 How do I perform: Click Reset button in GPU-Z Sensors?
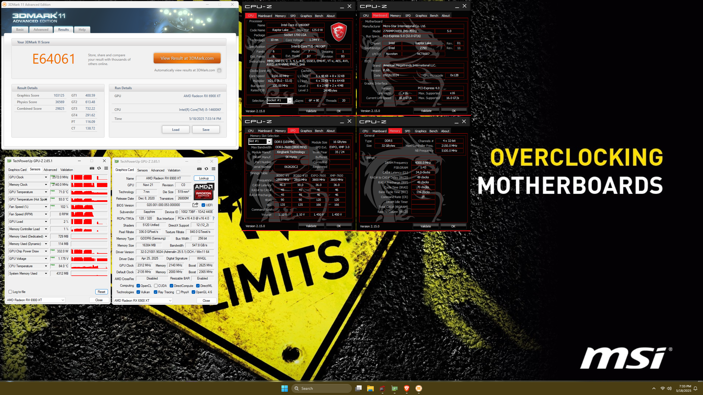pyautogui.click(x=102, y=292)
